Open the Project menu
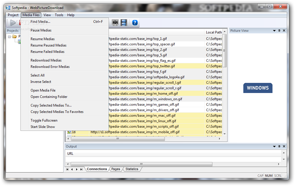Viewport: 295px width, 186px height. coord(13,15)
